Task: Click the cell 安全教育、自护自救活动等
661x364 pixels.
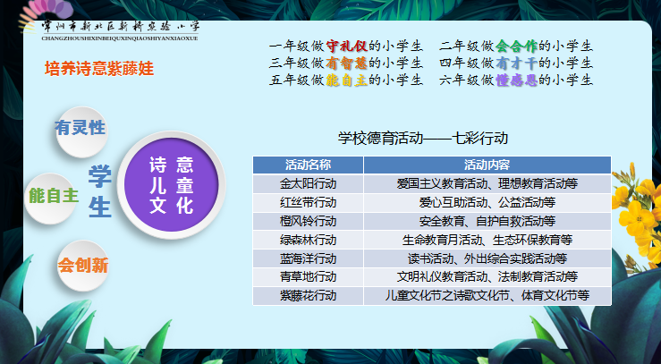Action: tap(487, 221)
